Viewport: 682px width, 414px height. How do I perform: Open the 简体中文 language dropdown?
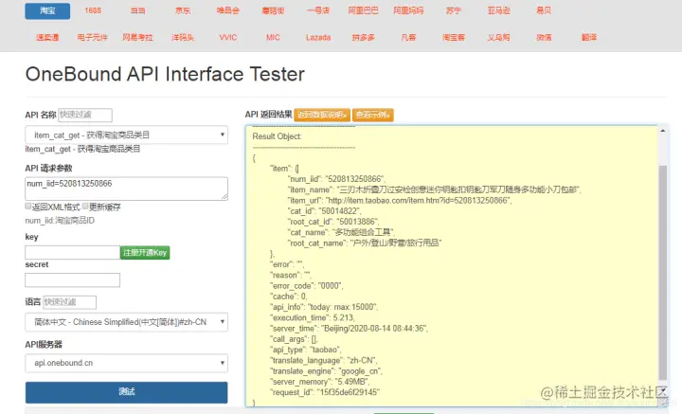(x=126, y=322)
